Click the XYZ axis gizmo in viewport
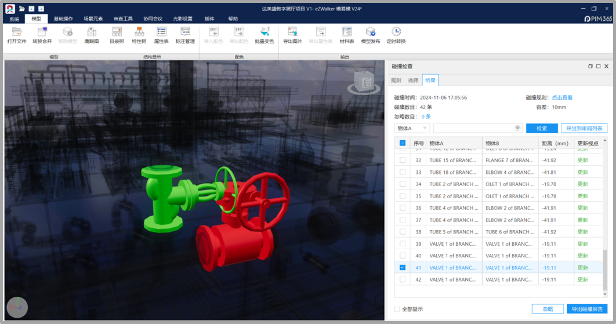 click(x=17, y=307)
